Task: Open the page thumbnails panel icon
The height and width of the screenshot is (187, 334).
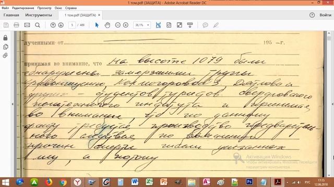Action: click(x=6, y=47)
